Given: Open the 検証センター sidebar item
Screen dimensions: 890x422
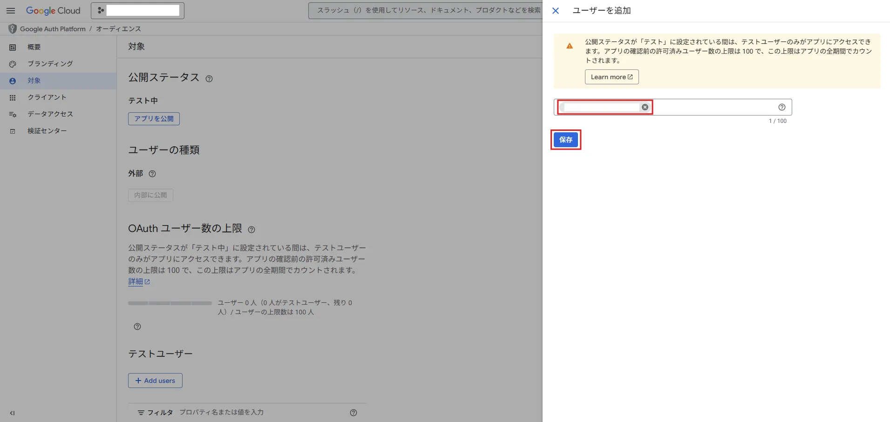Looking at the screenshot, I should pos(58,131).
